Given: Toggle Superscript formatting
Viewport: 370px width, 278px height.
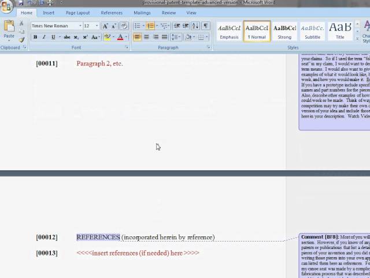Looking at the screenshot, I should (x=86, y=37).
